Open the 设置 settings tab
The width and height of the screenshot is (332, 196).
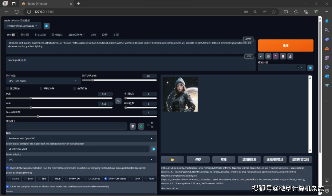pos(105,35)
